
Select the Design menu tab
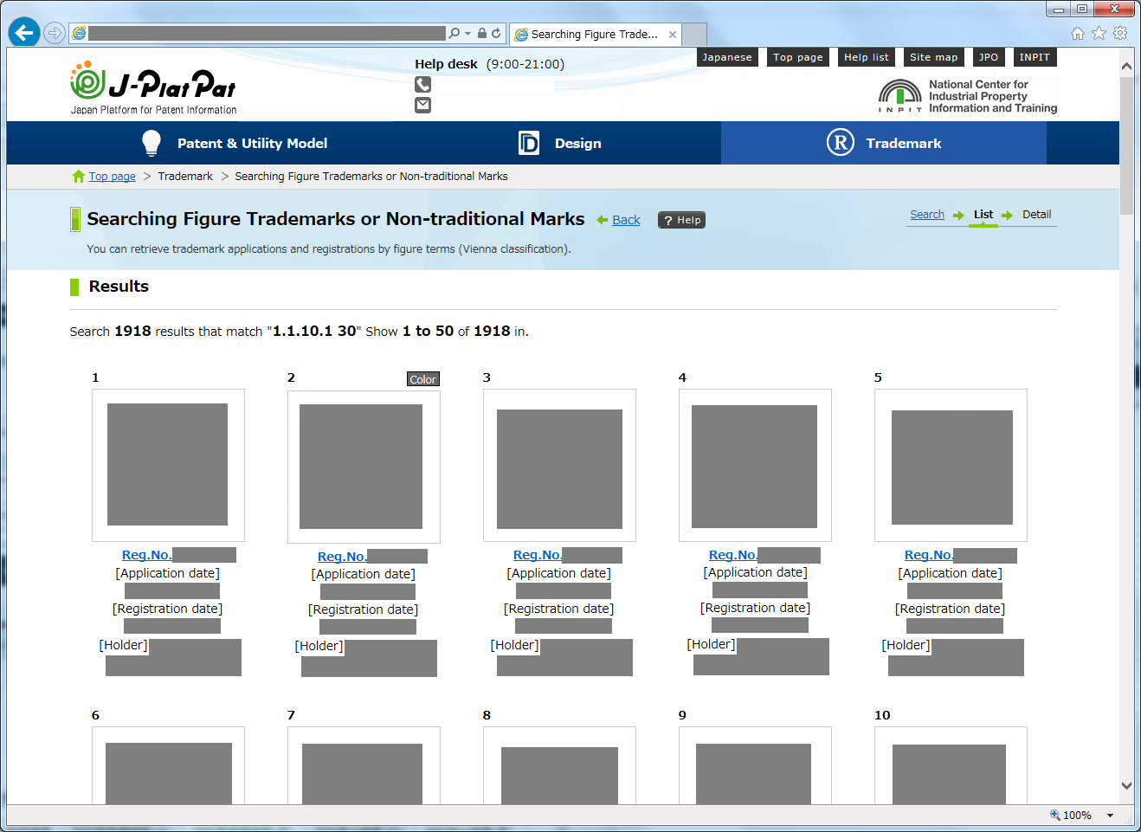pyautogui.click(x=559, y=143)
